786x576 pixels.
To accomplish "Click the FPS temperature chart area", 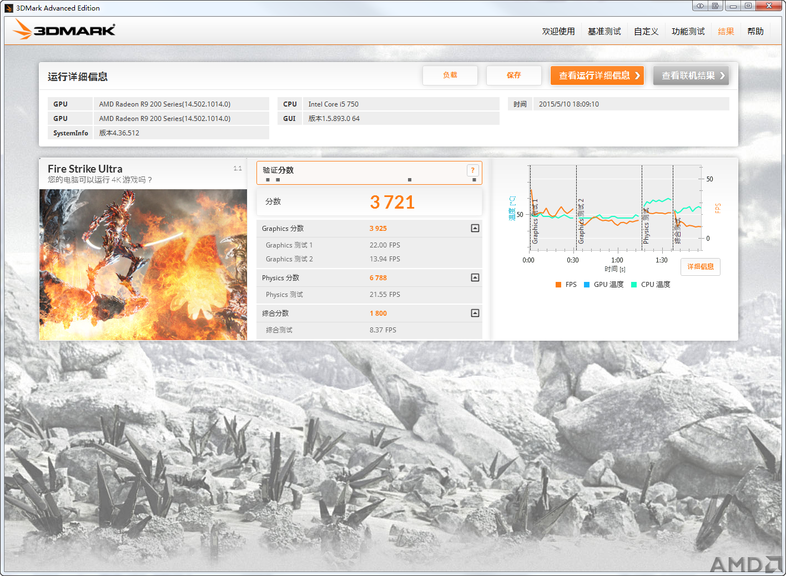I will [615, 208].
